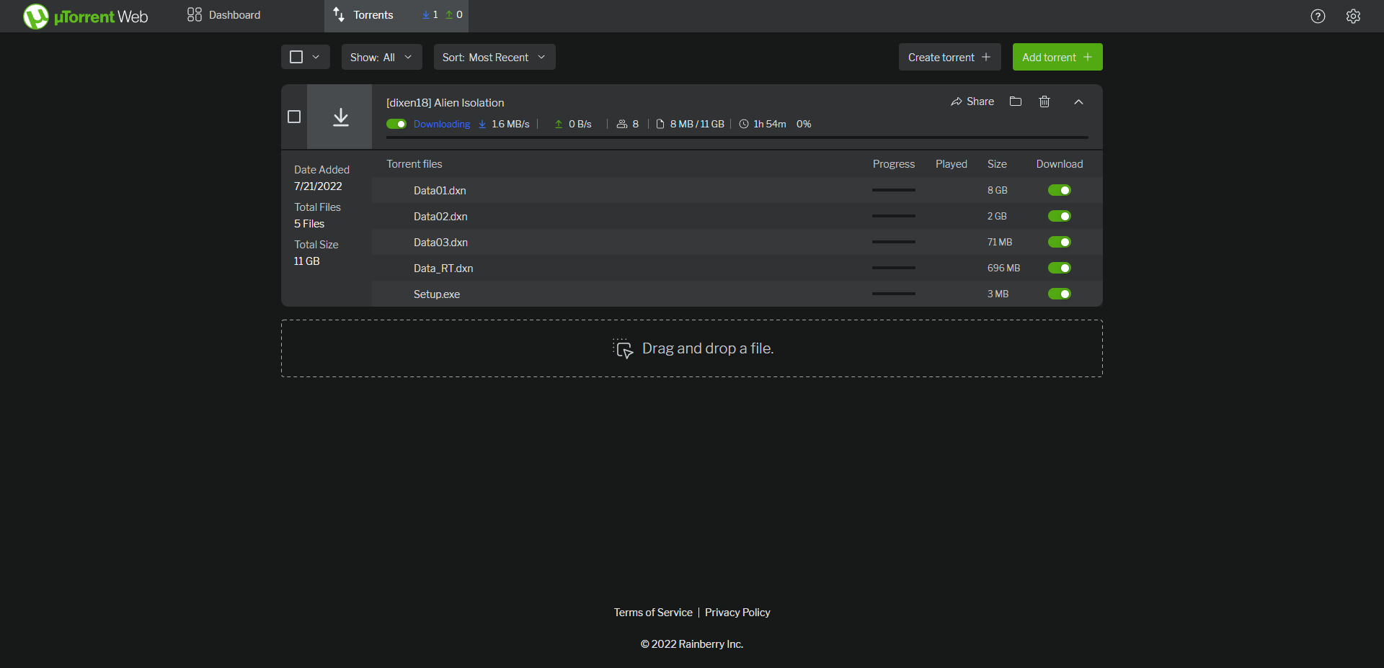Click the time remaining clock icon
Viewport: 1384px width, 668px height.
coord(744,124)
